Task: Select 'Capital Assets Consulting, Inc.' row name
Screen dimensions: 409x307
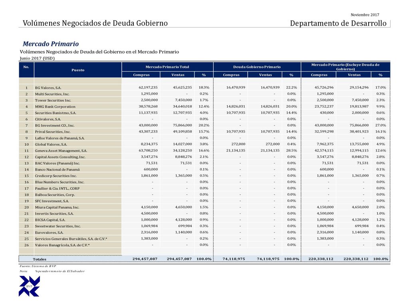Action: (60, 157)
